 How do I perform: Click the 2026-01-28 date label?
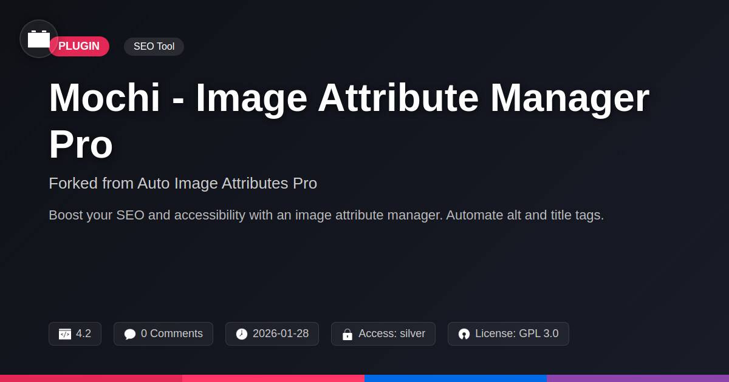[x=280, y=333]
